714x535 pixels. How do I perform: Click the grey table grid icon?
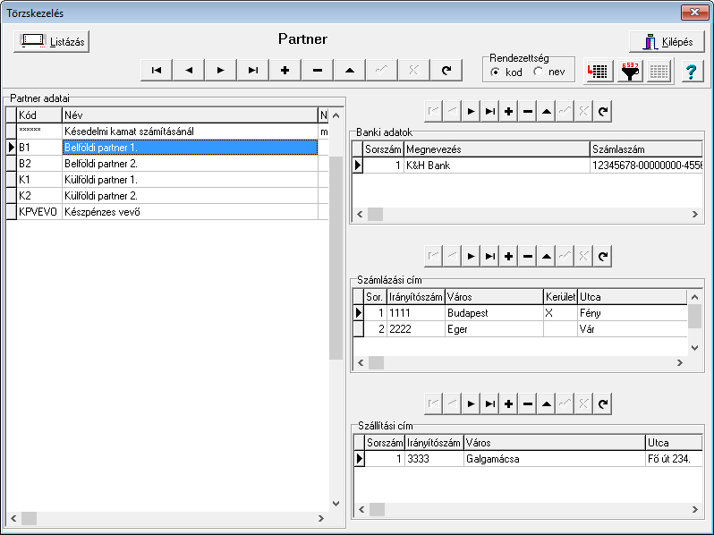coord(659,71)
